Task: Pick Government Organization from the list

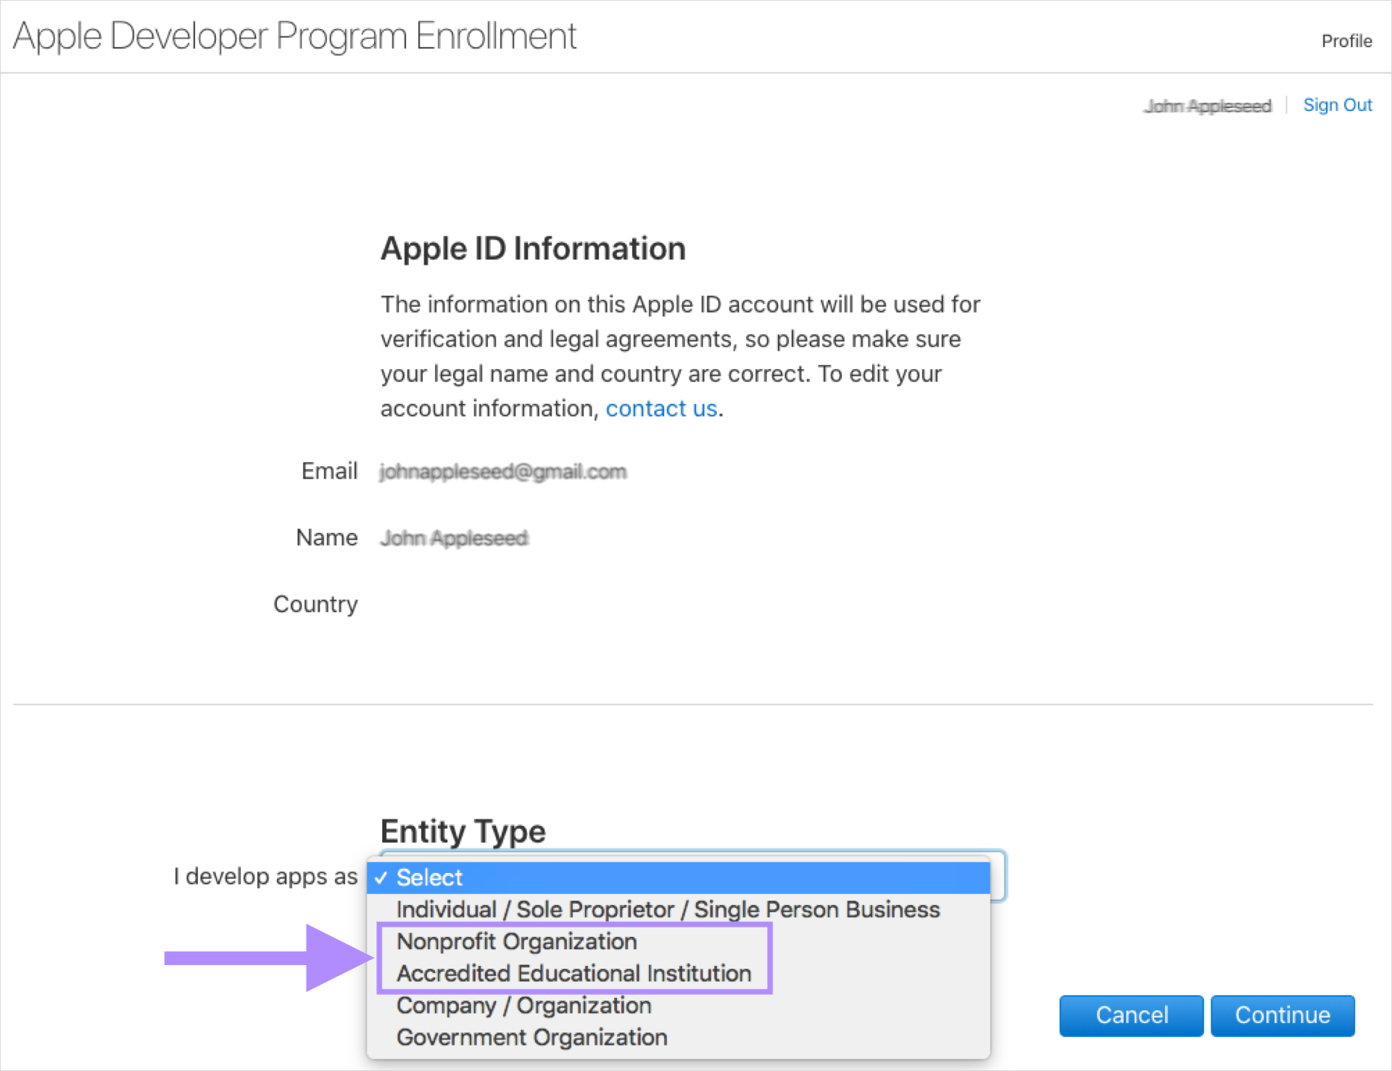Action: pyautogui.click(x=531, y=1037)
